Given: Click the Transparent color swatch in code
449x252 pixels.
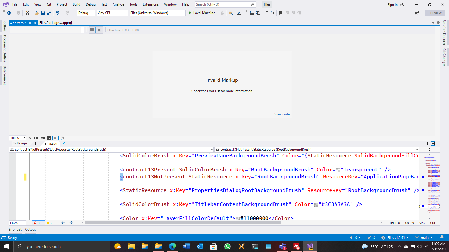Looking at the screenshot, I should click(x=338, y=170).
